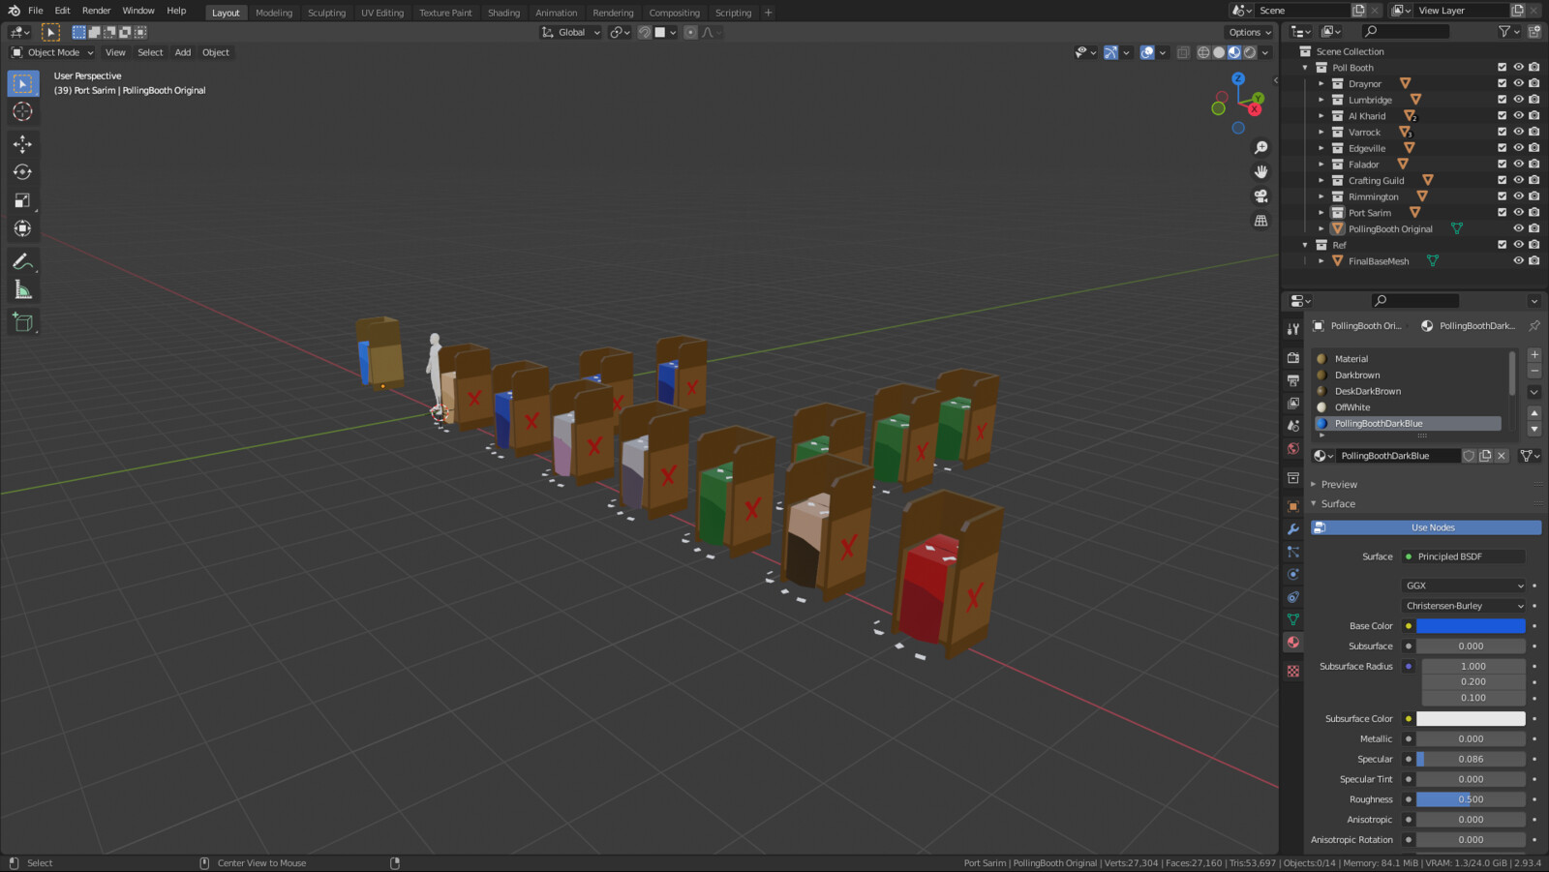
Task: Select the Add Cube tool
Action: pos(23,323)
